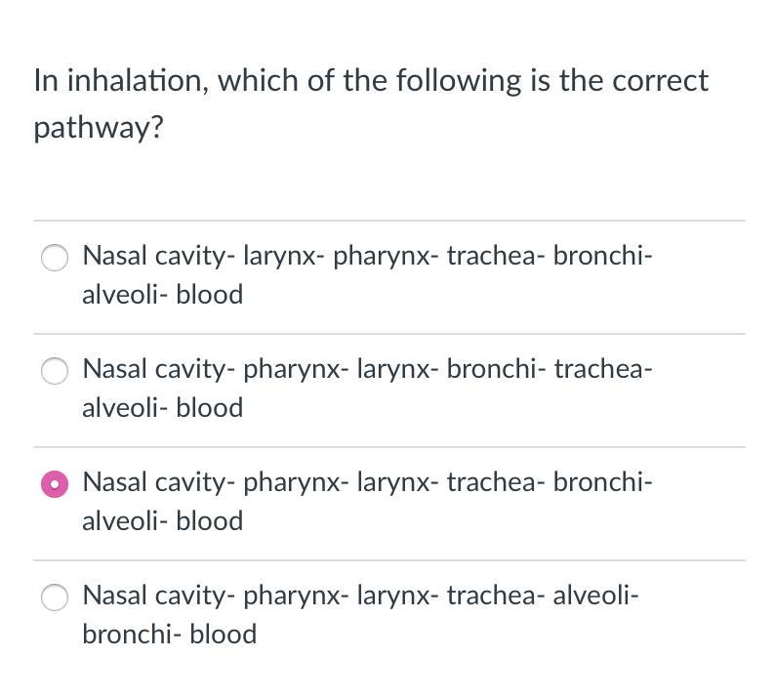Click the word 'trachea-' ending the second answer's first line

(603, 369)
